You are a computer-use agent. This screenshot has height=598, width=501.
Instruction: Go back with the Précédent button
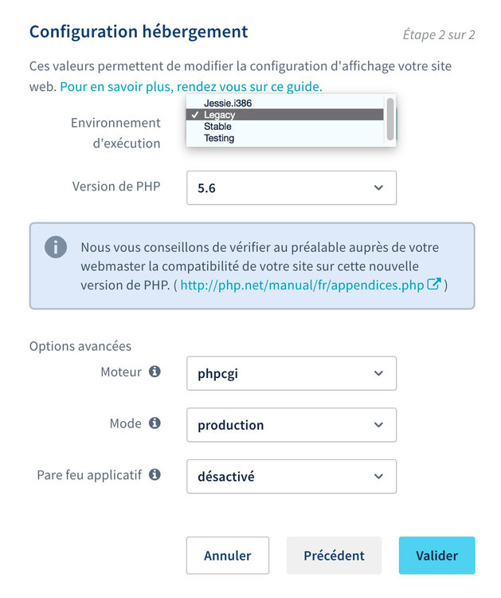(334, 556)
